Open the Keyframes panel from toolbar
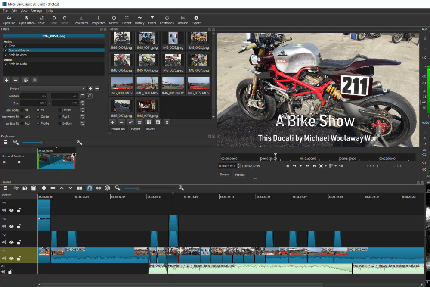Image resolution: width=430 pixels, height=287 pixels. (x=167, y=20)
